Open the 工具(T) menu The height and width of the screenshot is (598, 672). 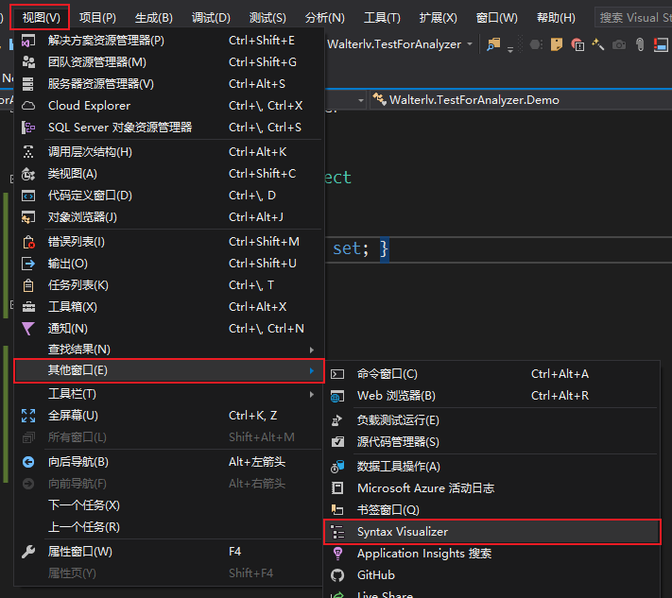[x=382, y=18]
